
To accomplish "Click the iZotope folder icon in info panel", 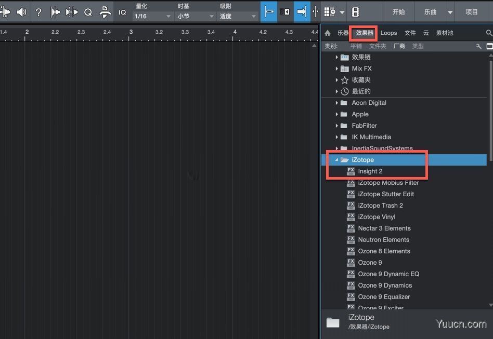I will (x=333, y=322).
